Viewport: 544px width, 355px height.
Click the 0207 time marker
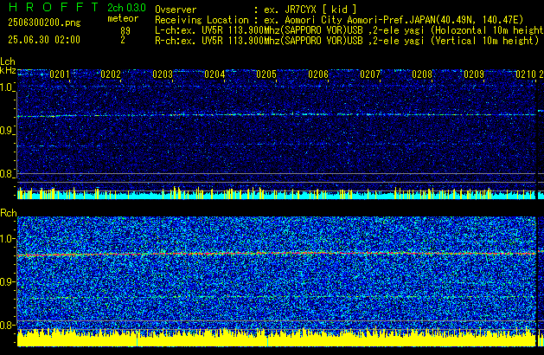pyautogui.click(x=370, y=74)
